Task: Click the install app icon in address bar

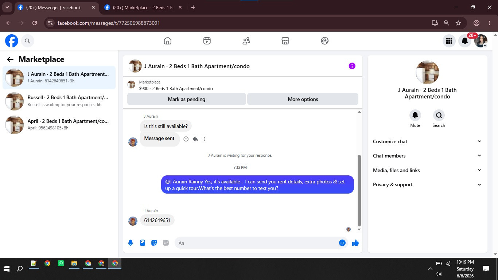Action: coord(435,23)
